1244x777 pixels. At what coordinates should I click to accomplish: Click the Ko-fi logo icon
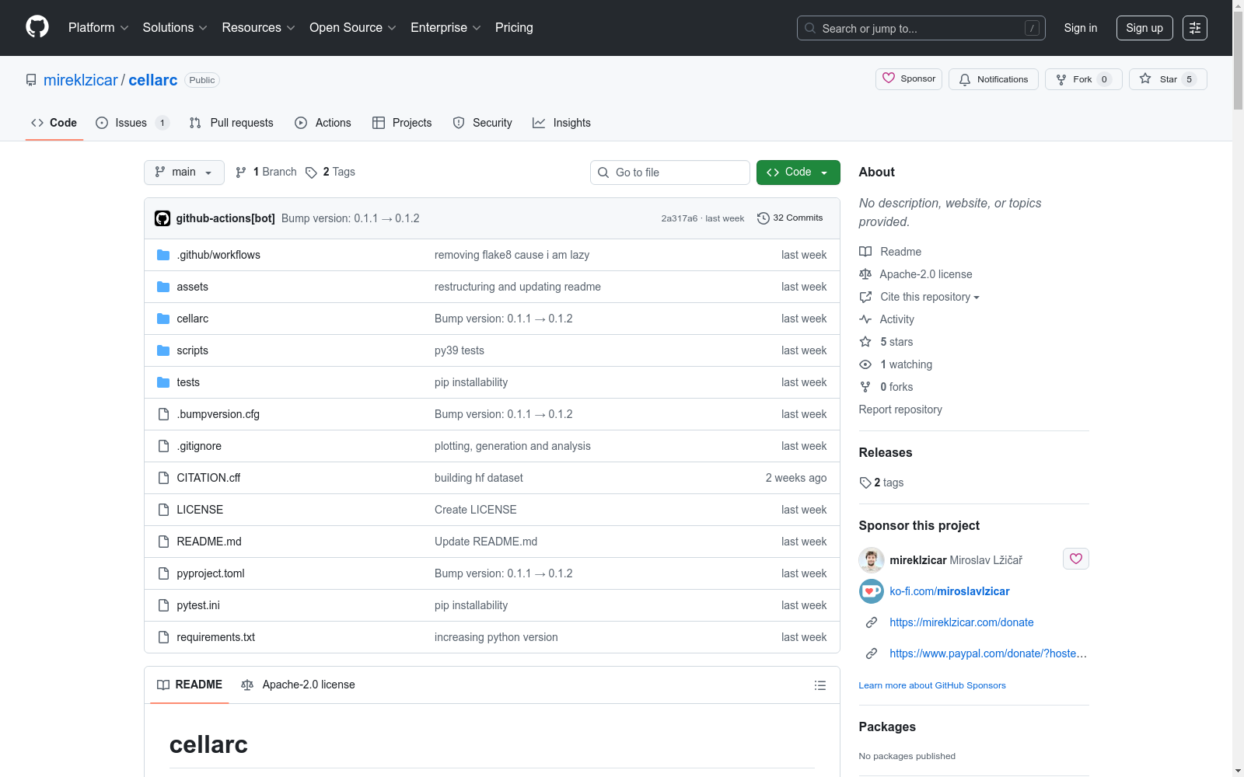pyautogui.click(x=872, y=591)
